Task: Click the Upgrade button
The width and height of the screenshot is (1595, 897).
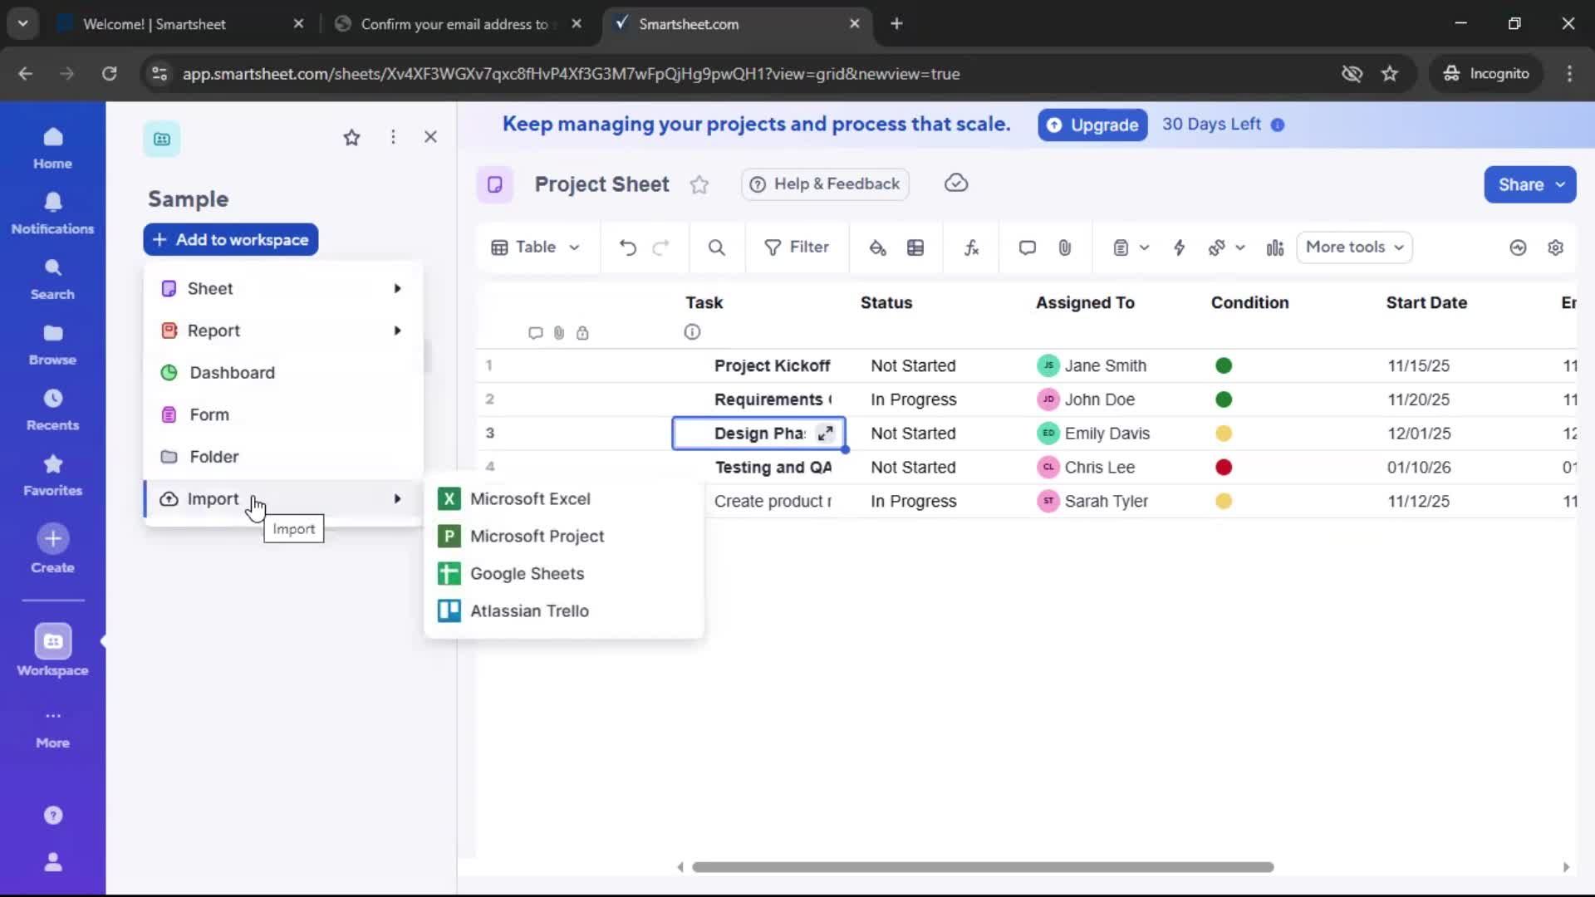Action: coord(1092,125)
